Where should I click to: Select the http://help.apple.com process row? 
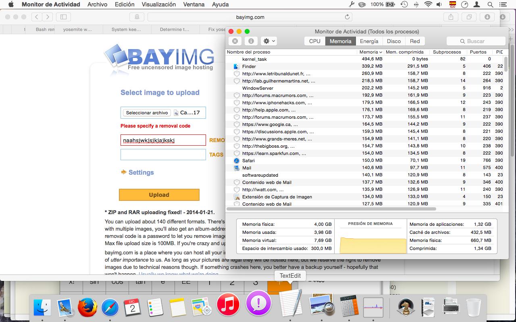coord(365,110)
